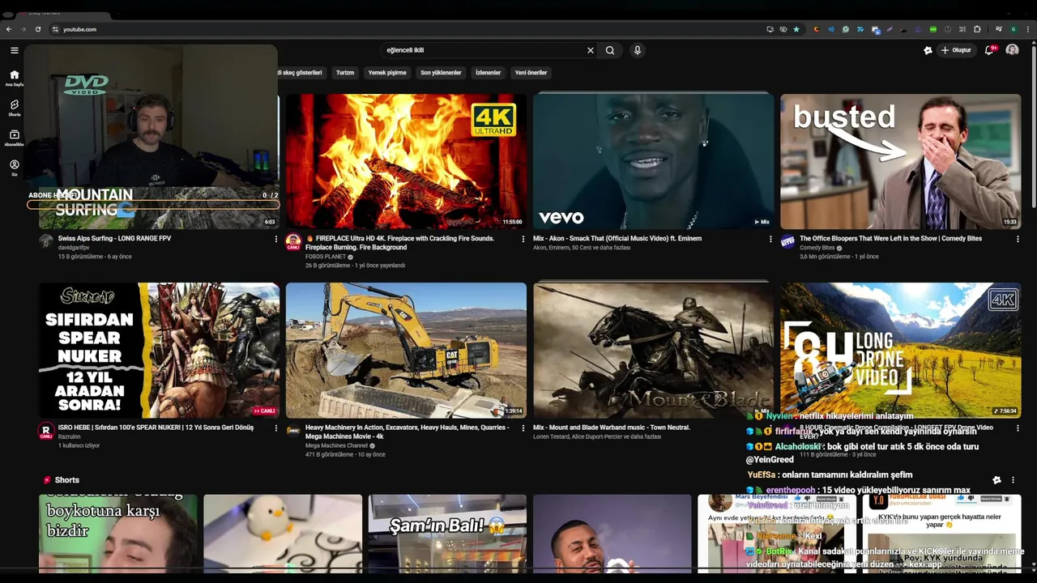Screen dimensions: 1037x583
Task: Open Abonelikler subscriptions sidebar icon
Action: tap(14, 138)
